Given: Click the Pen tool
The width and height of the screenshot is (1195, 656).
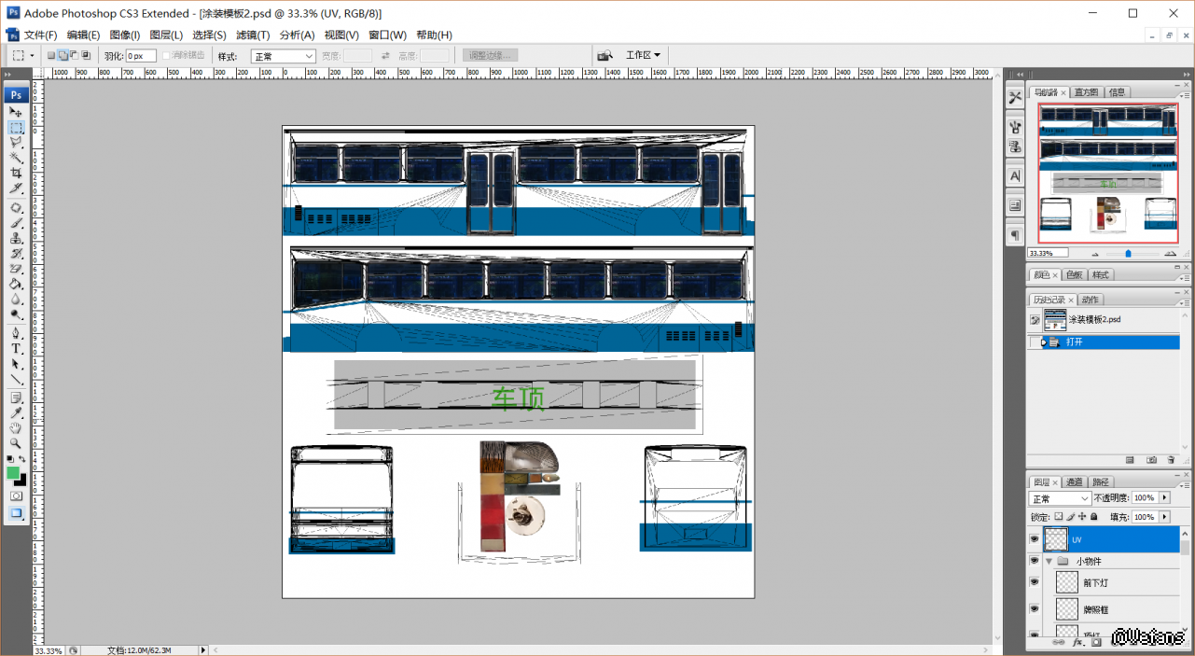Looking at the screenshot, I should [x=16, y=332].
